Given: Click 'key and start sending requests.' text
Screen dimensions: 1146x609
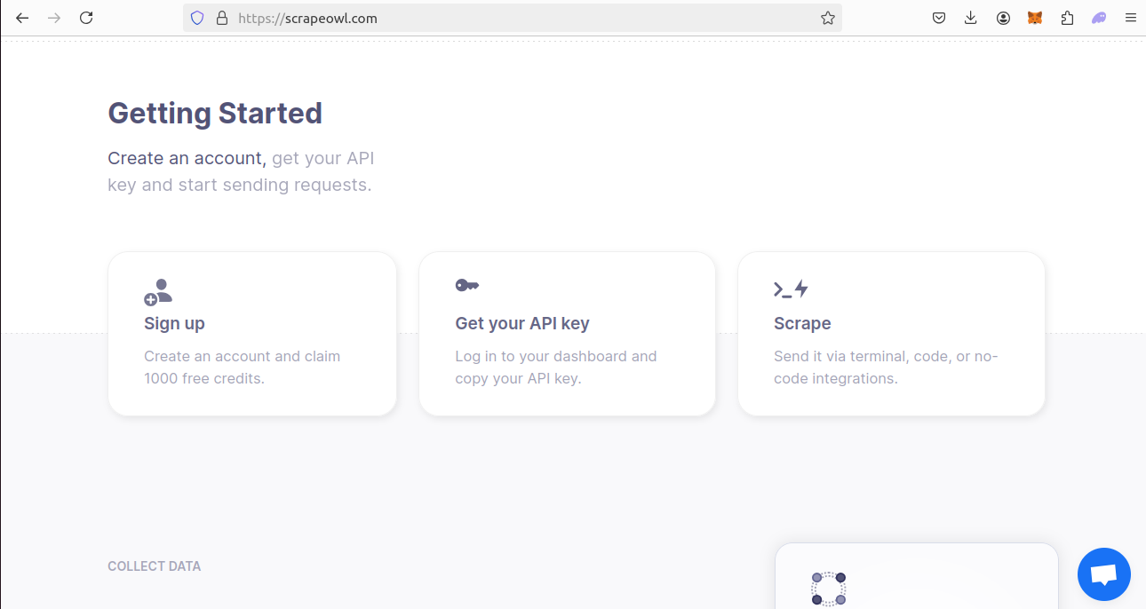Looking at the screenshot, I should tap(239, 185).
